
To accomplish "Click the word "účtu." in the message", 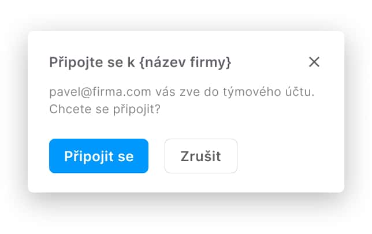I will click(x=300, y=92).
